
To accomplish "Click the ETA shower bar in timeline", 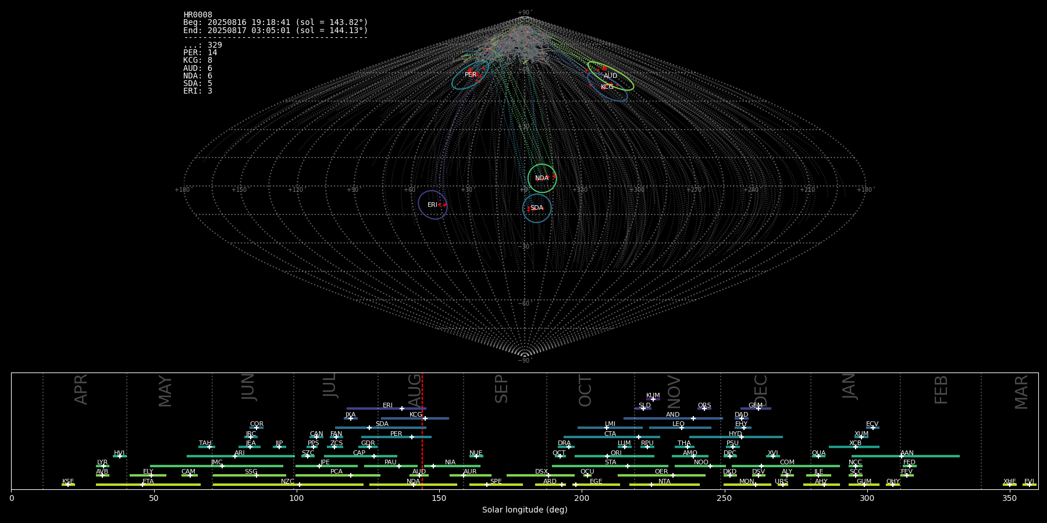I will (x=148, y=485).
